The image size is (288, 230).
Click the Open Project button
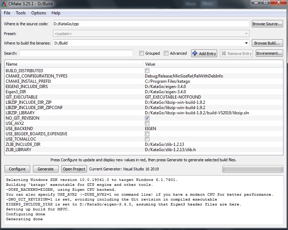[74, 169]
